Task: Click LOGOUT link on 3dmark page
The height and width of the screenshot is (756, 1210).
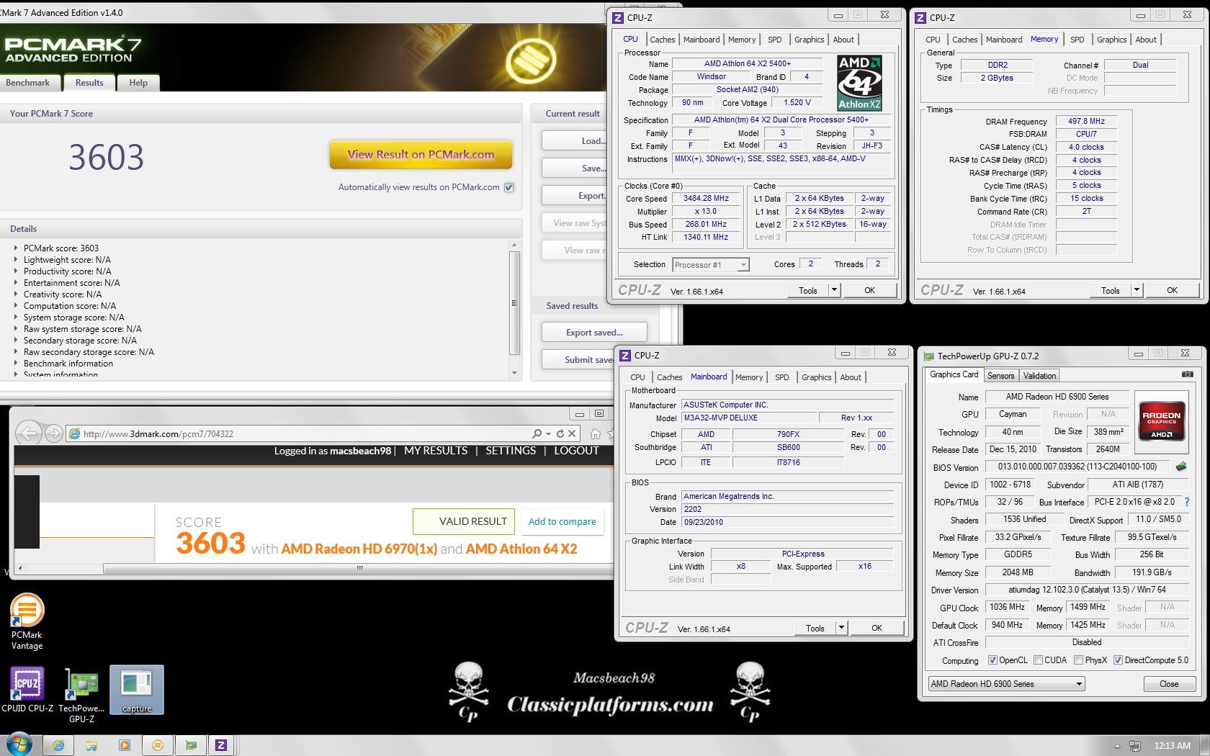Action: click(576, 451)
